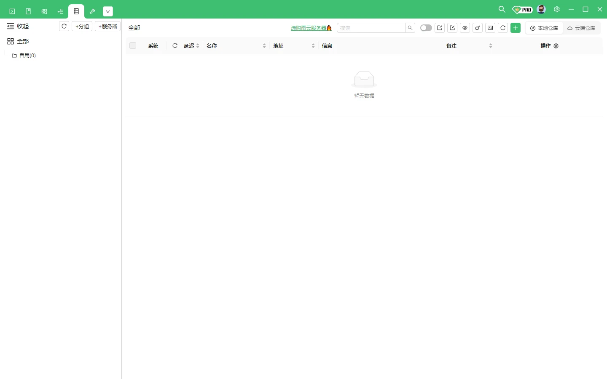Flip the toggle switch beside the search box

[x=426, y=28]
